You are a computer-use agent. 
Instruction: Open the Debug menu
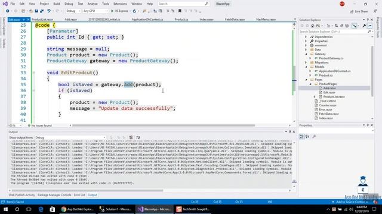coord(69,4)
